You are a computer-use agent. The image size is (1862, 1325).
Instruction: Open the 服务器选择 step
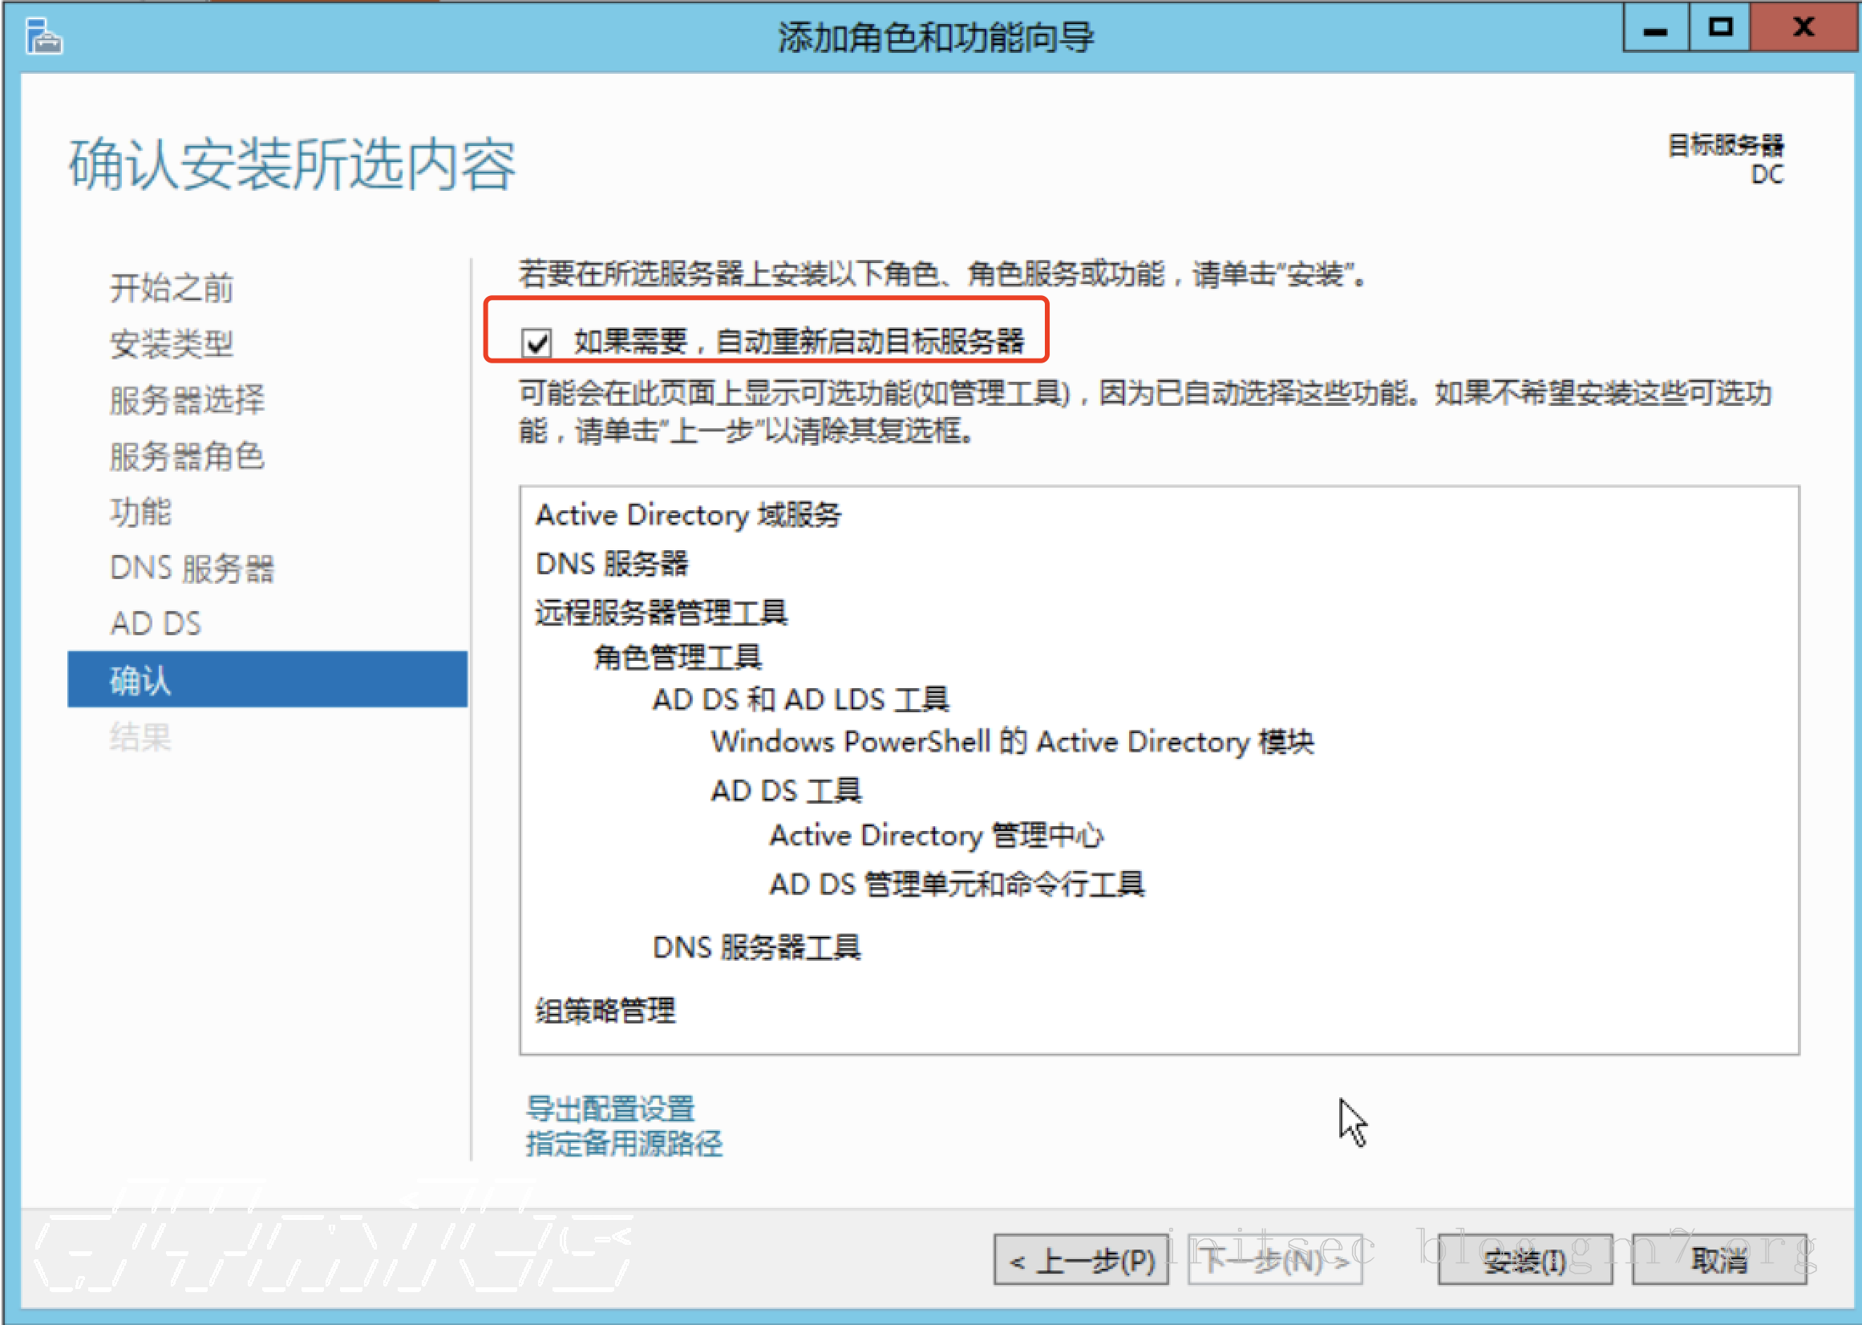pos(186,399)
